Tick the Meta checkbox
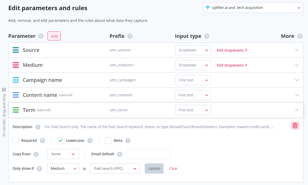308x185 pixels. click(x=108, y=141)
